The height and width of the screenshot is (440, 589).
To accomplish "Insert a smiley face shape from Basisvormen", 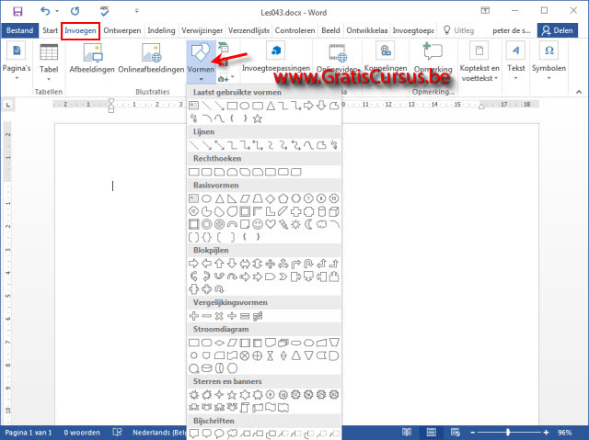I will point(258,224).
